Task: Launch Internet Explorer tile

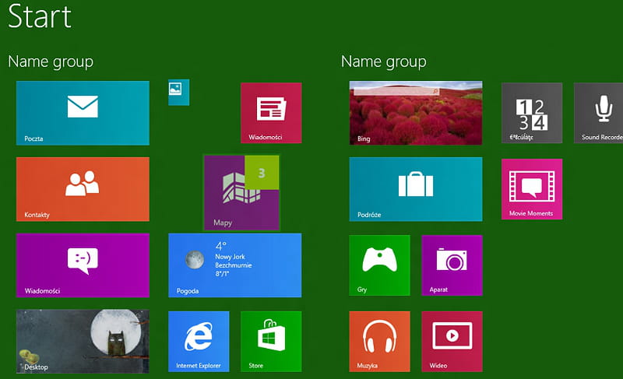Action: [x=199, y=341]
